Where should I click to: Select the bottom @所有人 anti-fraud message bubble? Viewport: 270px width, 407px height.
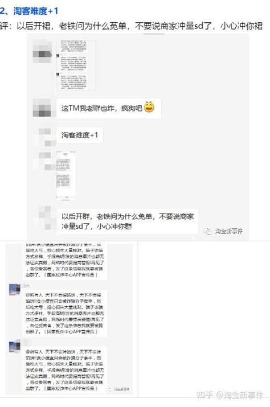click(65, 370)
